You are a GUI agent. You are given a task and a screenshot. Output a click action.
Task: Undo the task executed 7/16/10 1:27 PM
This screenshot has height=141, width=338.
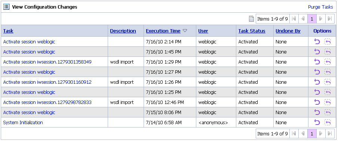coord(317,72)
